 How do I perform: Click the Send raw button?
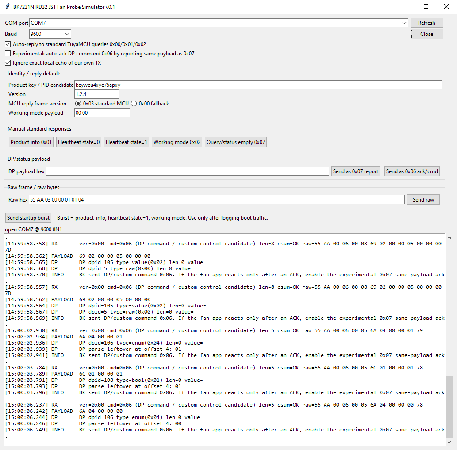pos(423,200)
